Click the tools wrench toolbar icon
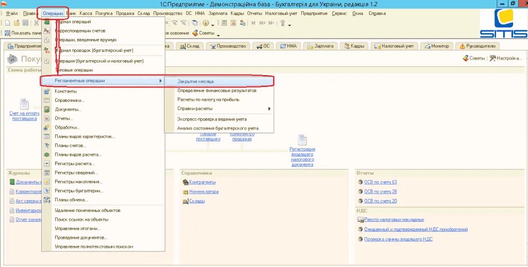The width and height of the screenshot is (528, 267). [283, 23]
